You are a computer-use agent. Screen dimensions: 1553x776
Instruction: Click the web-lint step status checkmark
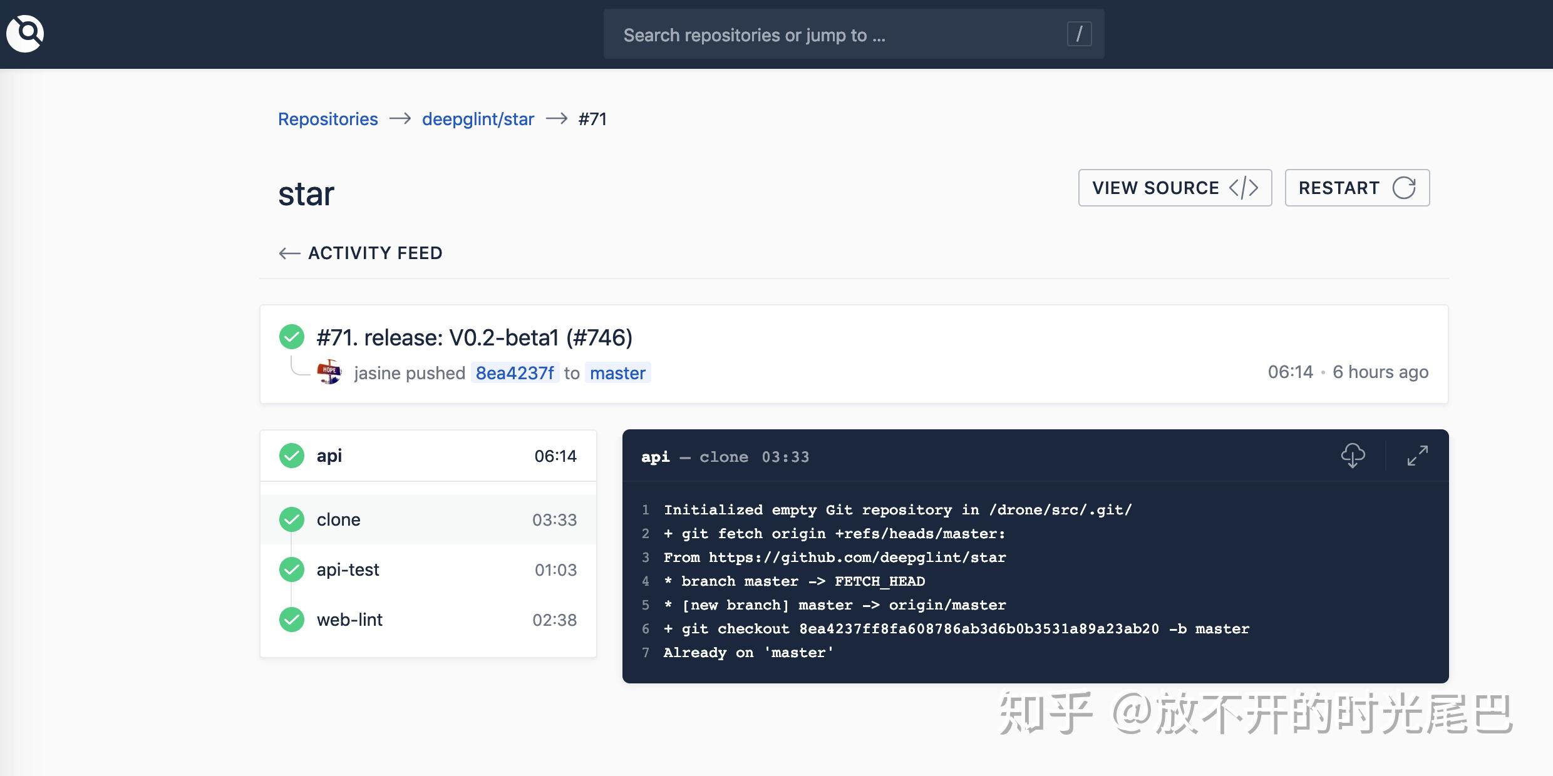click(x=292, y=620)
